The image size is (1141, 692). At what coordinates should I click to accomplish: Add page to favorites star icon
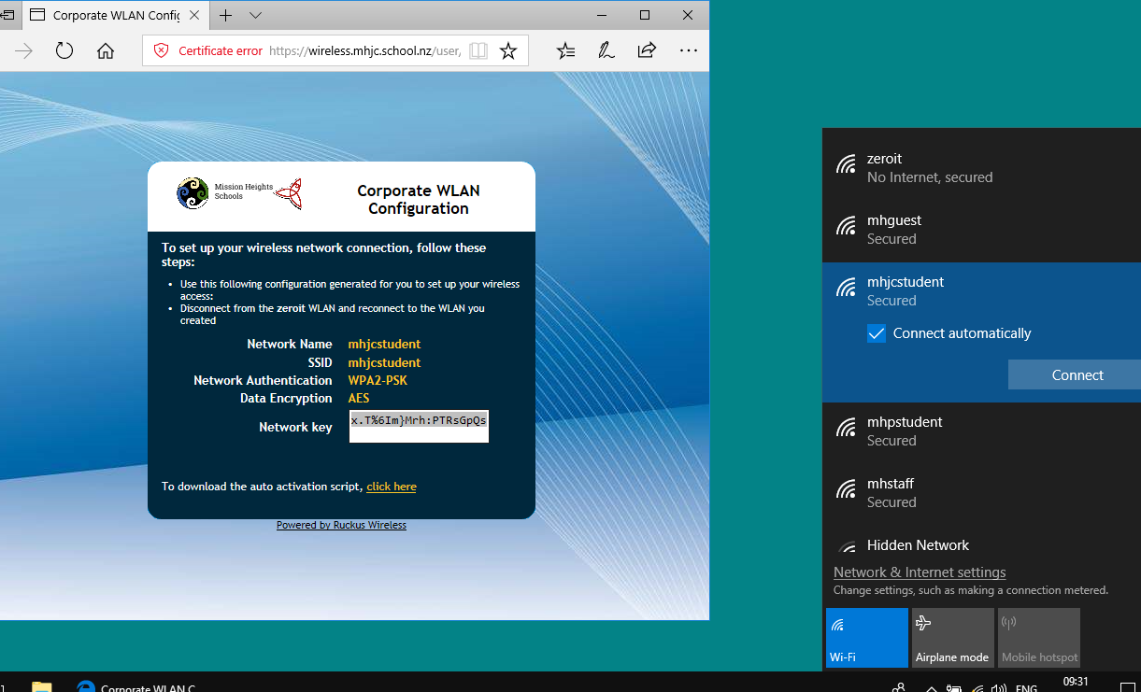(508, 51)
